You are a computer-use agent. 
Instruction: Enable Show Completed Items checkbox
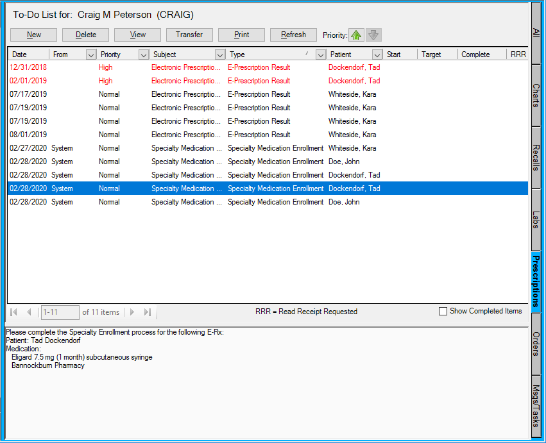tap(443, 312)
